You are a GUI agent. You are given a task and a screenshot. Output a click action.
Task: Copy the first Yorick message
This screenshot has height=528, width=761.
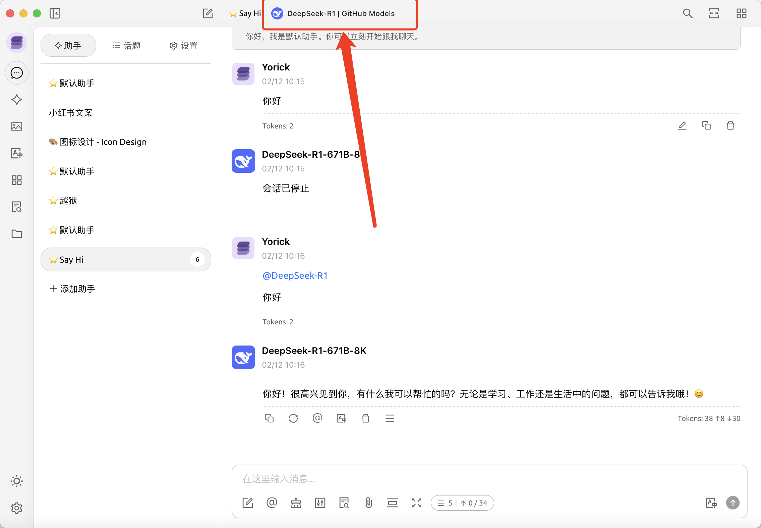tap(706, 126)
